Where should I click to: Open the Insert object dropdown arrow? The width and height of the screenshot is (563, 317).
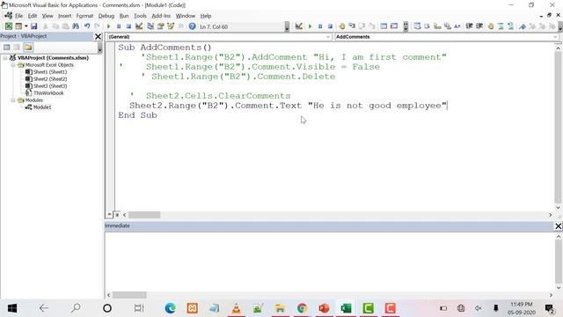[26, 26]
